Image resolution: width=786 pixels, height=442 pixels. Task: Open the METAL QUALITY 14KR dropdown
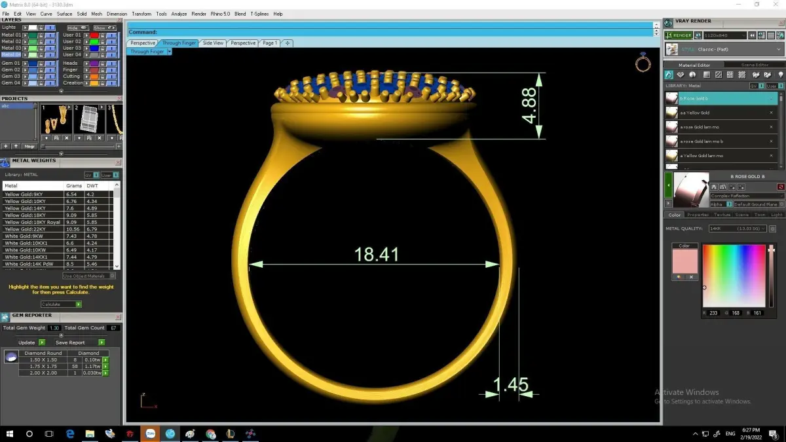coord(738,229)
